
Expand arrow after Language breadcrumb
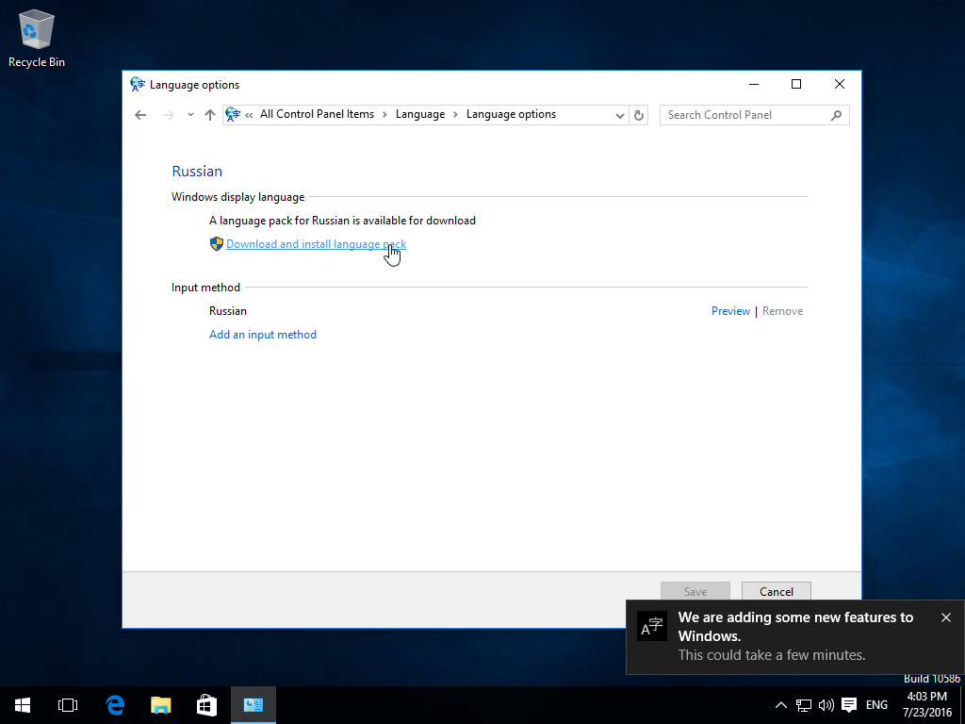(x=455, y=114)
